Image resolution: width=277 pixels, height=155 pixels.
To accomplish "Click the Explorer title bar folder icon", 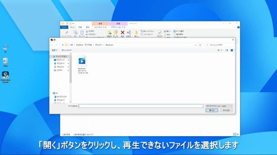I will pyautogui.click(x=62, y=23).
